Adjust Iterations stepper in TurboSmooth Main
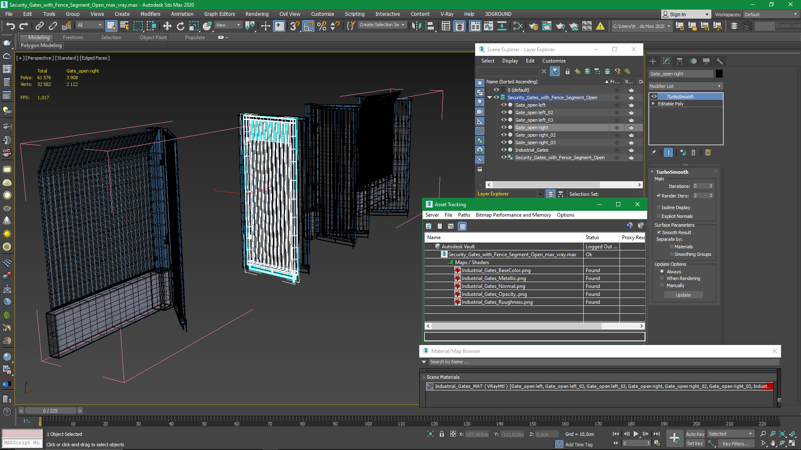This screenshot has height=450, width=801. point(711,186)
